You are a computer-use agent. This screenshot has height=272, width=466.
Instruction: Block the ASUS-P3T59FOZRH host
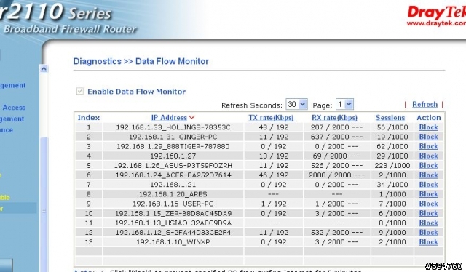click(x=428, y=165)
